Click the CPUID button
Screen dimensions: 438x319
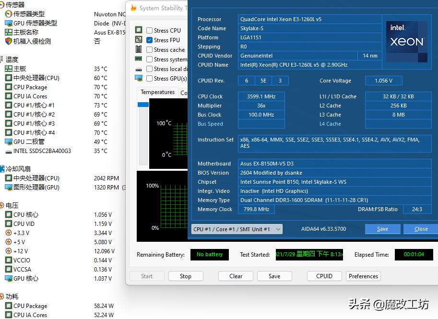pyautogui.click(x=324, y=276)
